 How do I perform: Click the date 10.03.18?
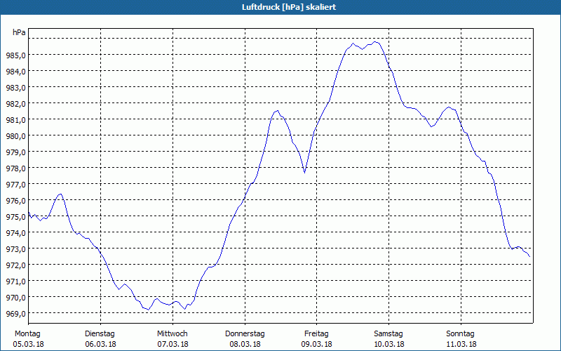[389, 344]
